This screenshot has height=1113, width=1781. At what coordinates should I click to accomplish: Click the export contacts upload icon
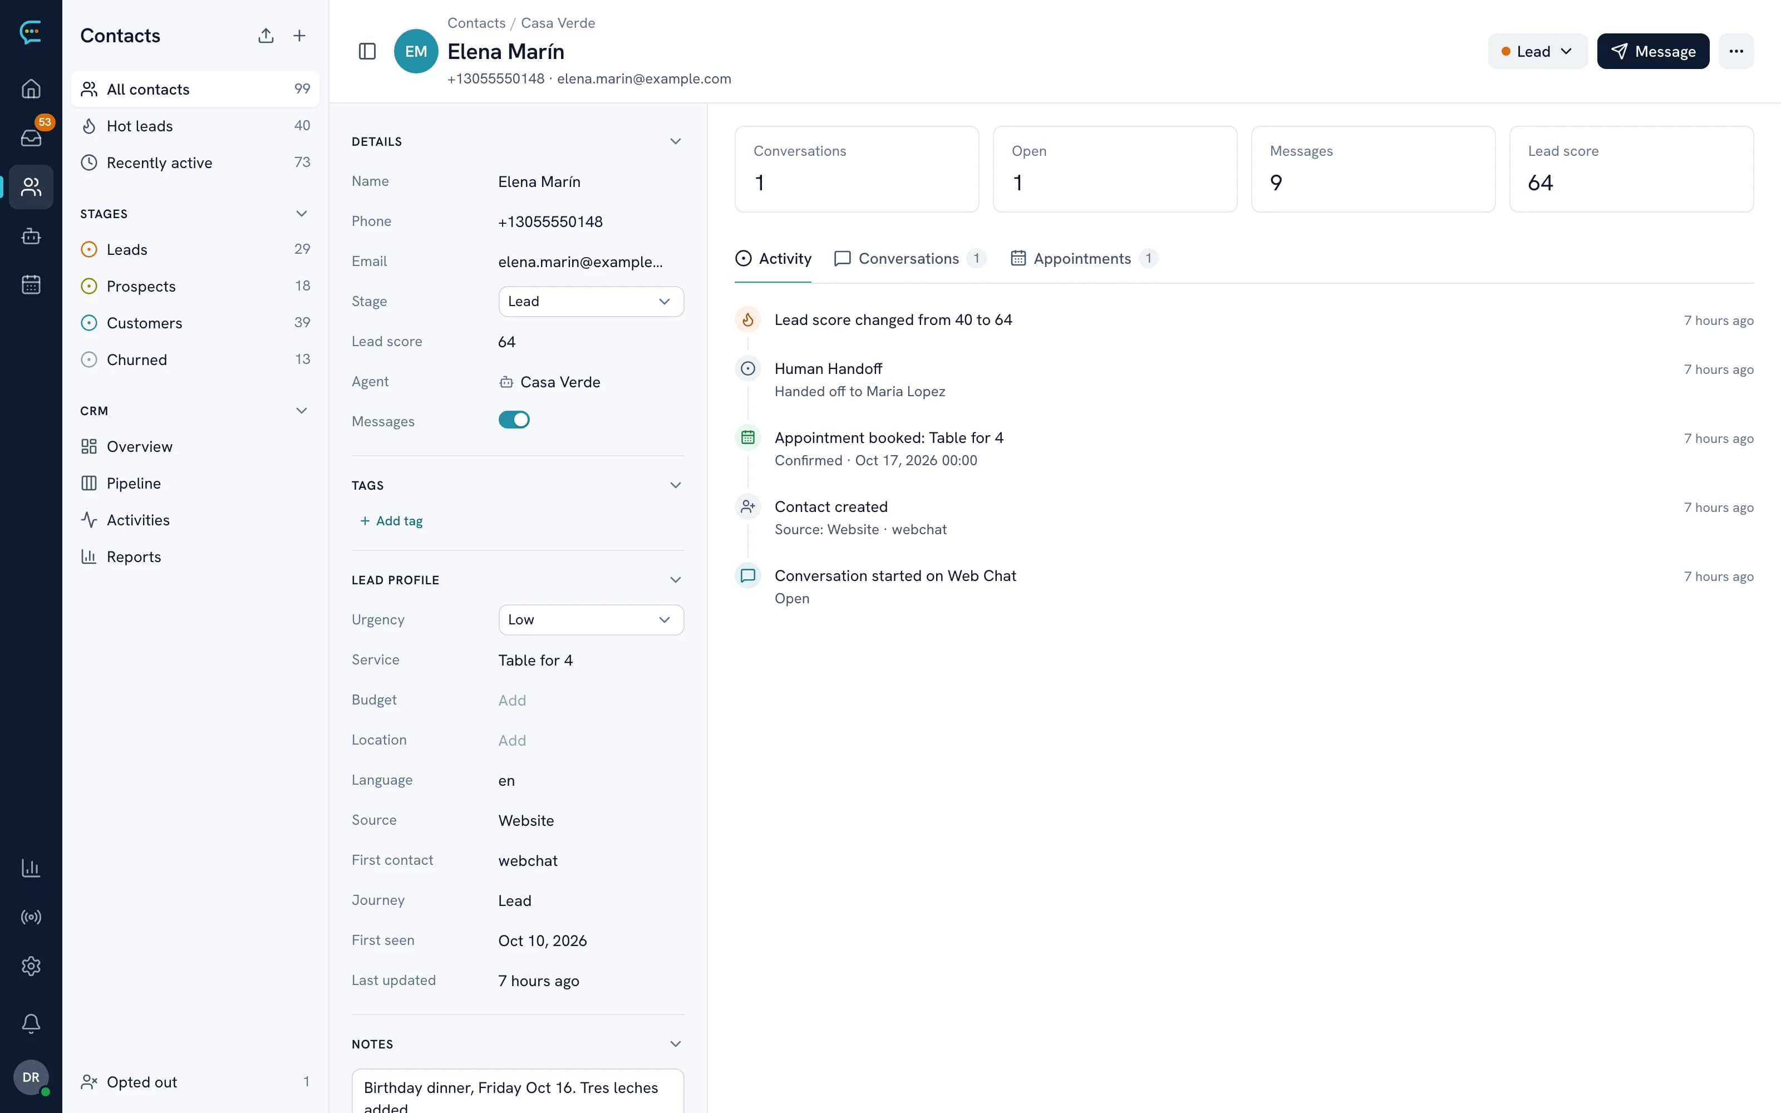point(265,35)
